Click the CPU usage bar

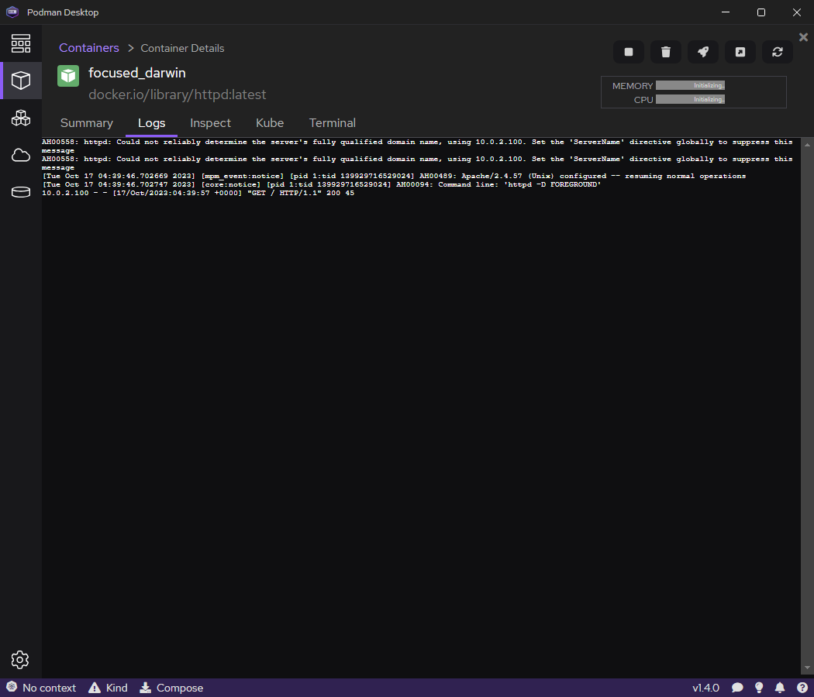[x=690, y=100]
